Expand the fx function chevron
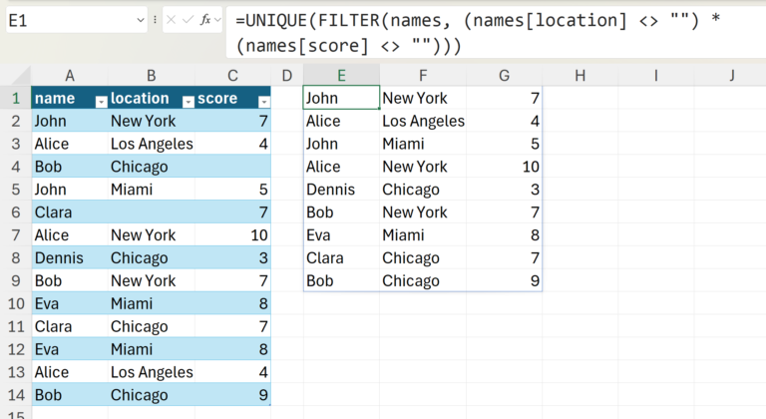Image resolution: width=766 pixels, height=419 pixels. pyautogui.click(x=217, y=20)
